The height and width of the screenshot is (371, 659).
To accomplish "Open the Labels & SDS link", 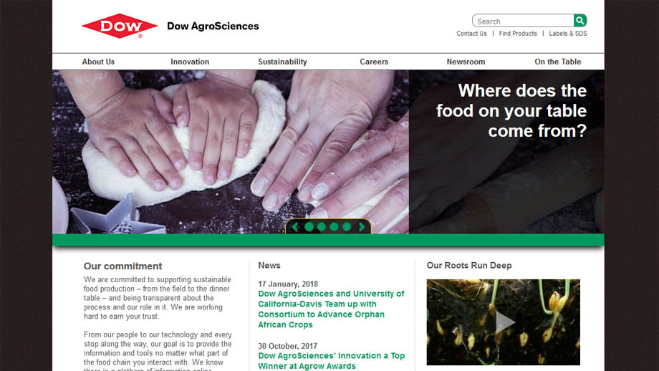I will click(x=568, y=34).
